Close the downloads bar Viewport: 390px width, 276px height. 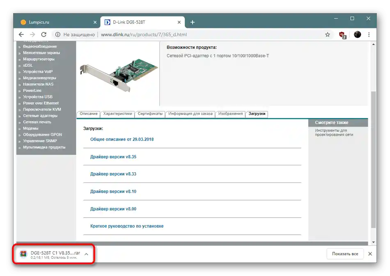click(370, 254)
